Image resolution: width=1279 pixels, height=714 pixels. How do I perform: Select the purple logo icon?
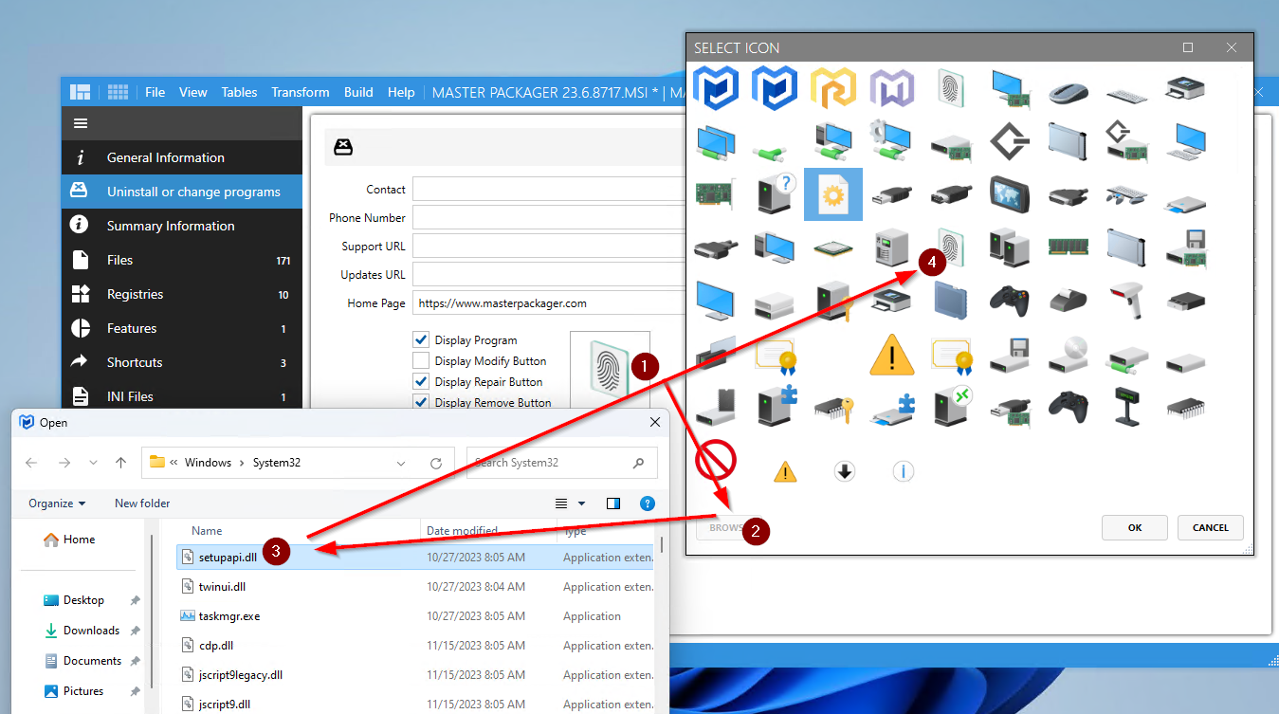tap(892, 88)
